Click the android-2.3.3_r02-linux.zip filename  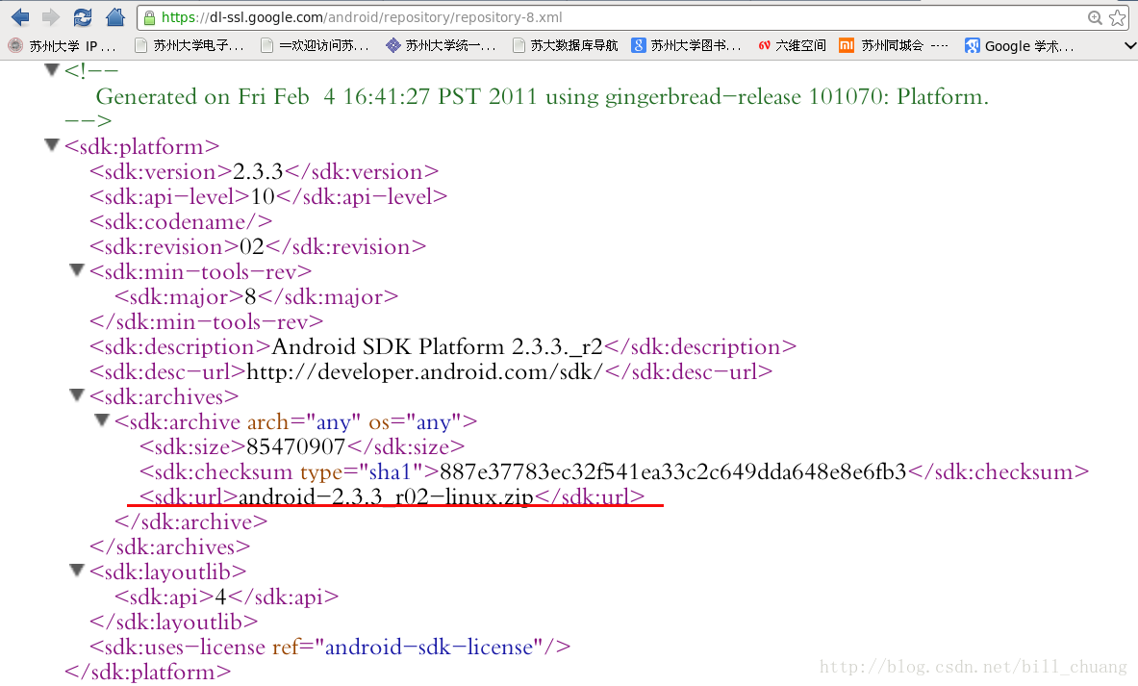pyautogui.click(x=386, y=497)
